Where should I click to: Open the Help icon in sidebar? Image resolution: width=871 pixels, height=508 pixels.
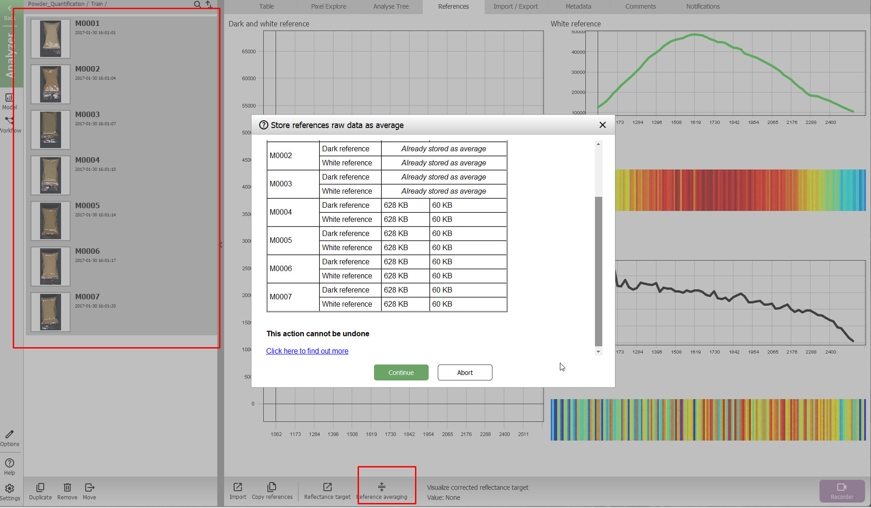tap(10, 463)
